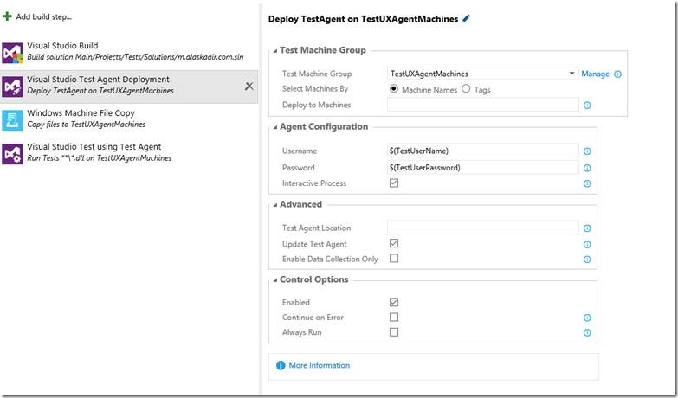Open the More Information link

pos(319,365)
